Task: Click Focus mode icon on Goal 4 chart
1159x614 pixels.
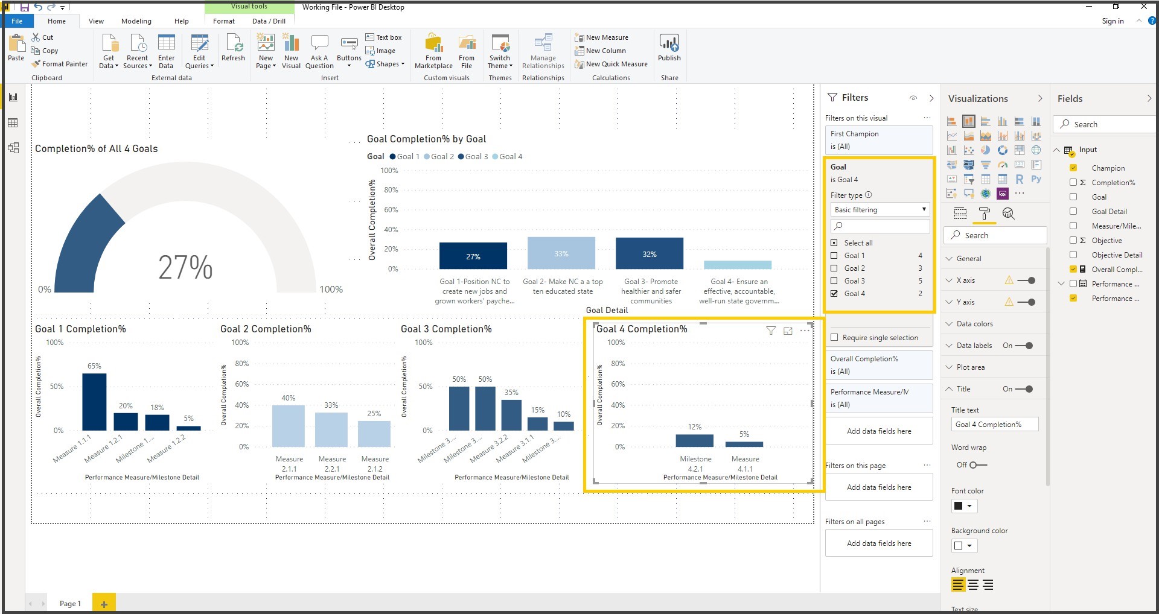Action: coord(788,331)
